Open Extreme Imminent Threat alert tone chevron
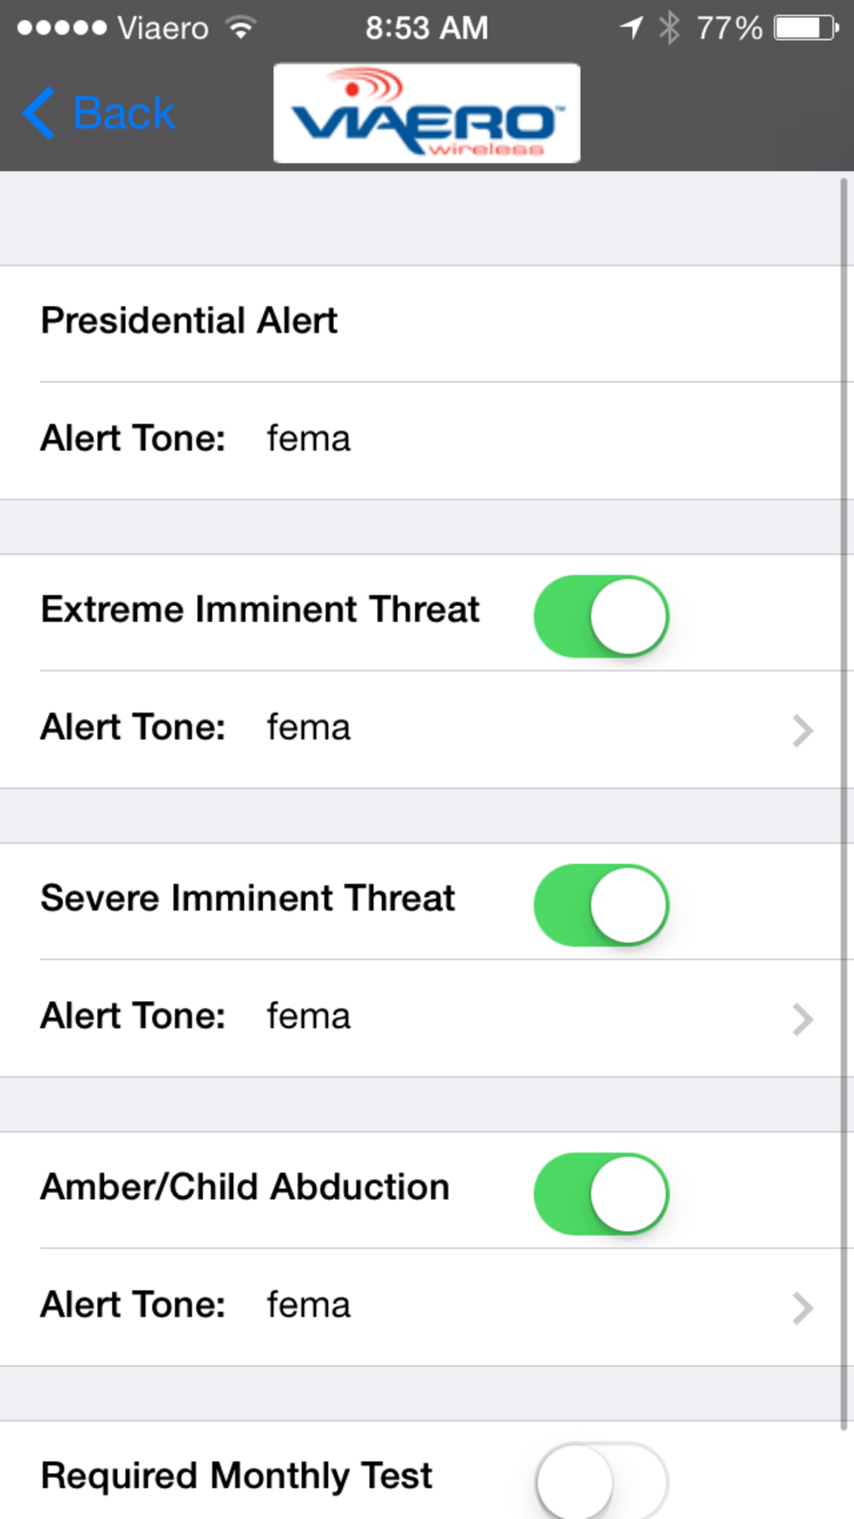 click(802, 730)
